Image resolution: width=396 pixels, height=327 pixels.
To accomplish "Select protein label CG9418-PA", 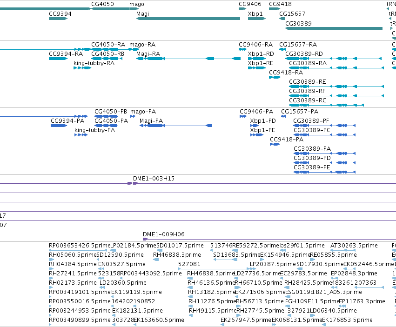I will tap(287, 140).
